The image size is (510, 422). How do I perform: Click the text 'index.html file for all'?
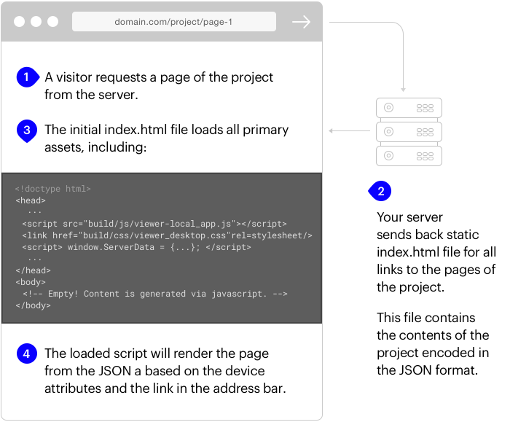coord(436,252)
